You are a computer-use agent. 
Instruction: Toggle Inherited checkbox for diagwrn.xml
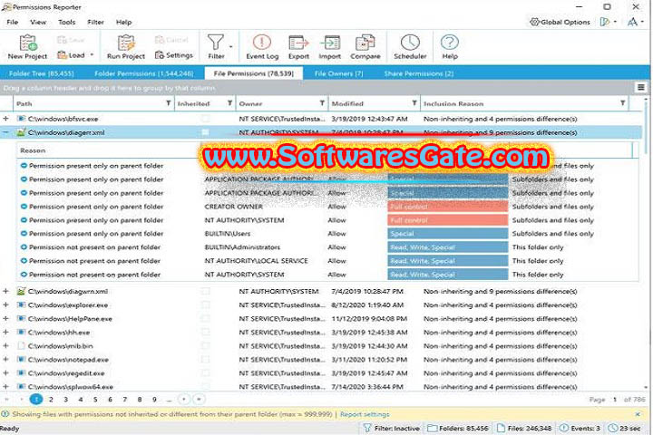pyautogui.click(x=205, y=292)
